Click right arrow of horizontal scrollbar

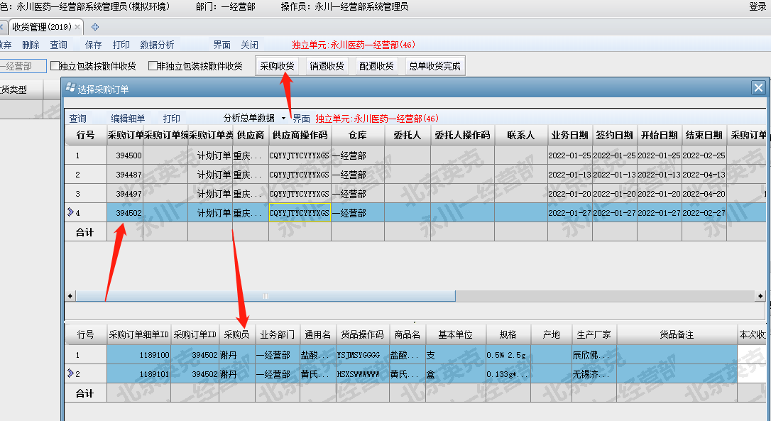click(x=760, y=295)
